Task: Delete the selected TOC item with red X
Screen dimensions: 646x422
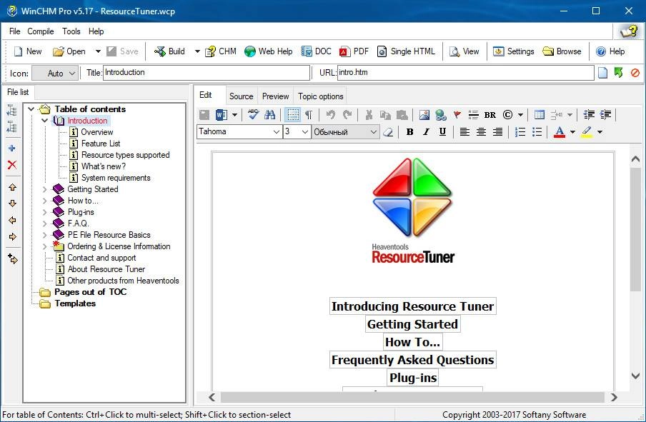Action: [12, 165]
